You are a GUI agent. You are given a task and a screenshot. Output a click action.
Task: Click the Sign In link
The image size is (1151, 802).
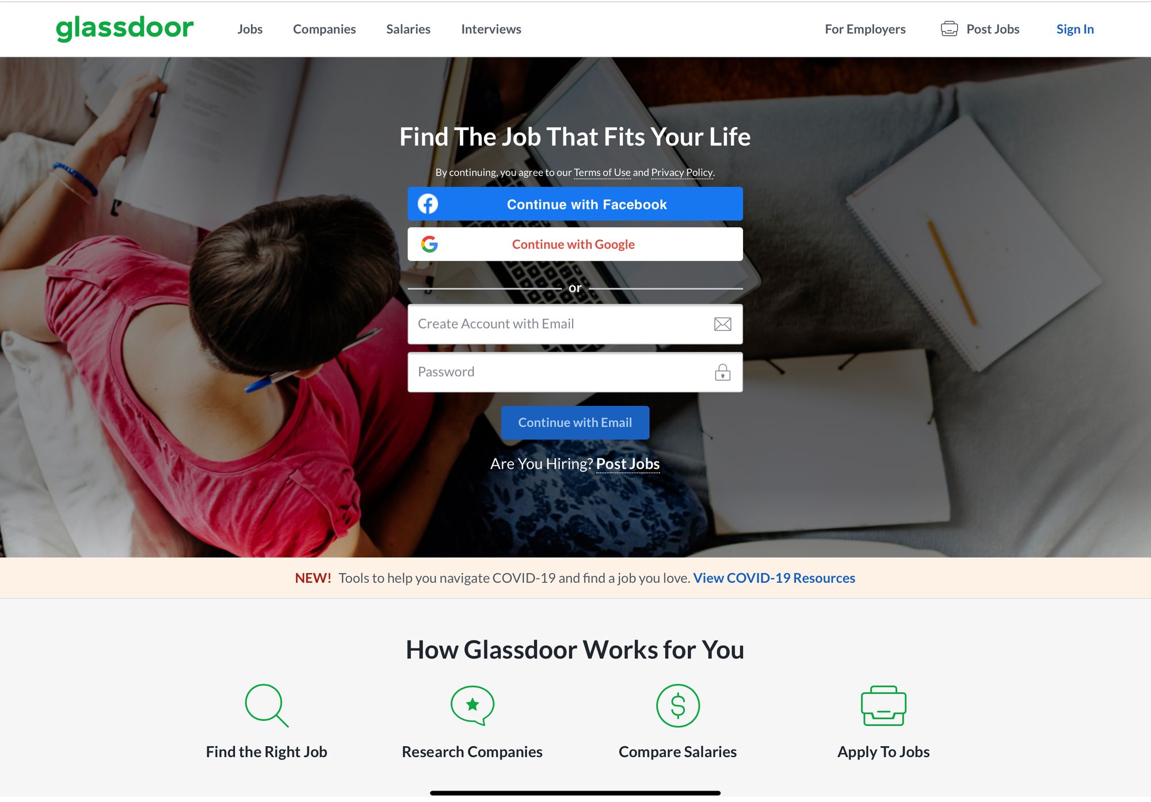pyautogui.click(x=1075, y=28)
